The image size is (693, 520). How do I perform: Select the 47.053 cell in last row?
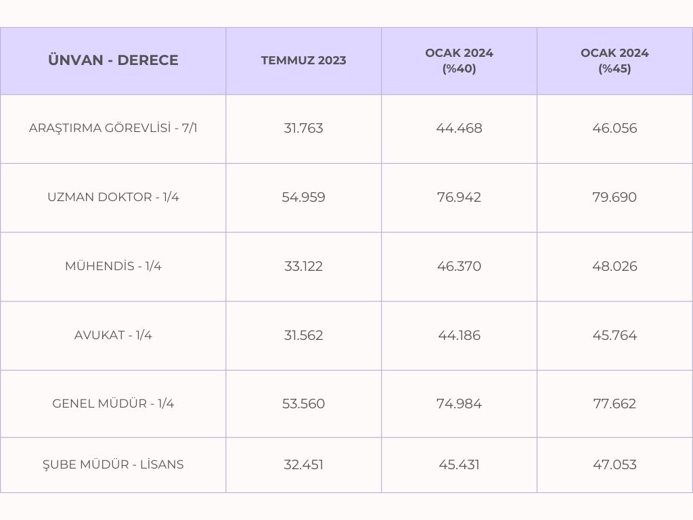pos(614,464)
